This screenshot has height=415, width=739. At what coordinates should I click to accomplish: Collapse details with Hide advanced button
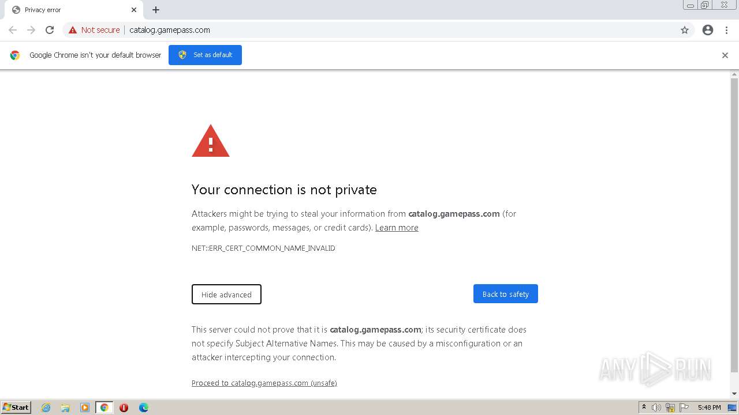[x=226, y=295]
